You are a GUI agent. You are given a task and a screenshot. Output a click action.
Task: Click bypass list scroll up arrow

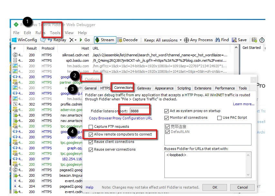click(248, 155)
